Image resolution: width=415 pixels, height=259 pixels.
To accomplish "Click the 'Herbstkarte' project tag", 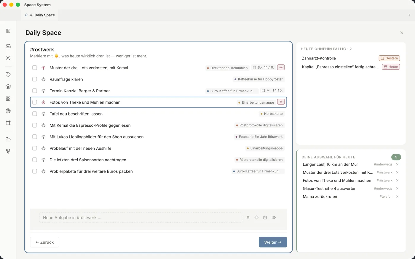I will tap(272, 114).
